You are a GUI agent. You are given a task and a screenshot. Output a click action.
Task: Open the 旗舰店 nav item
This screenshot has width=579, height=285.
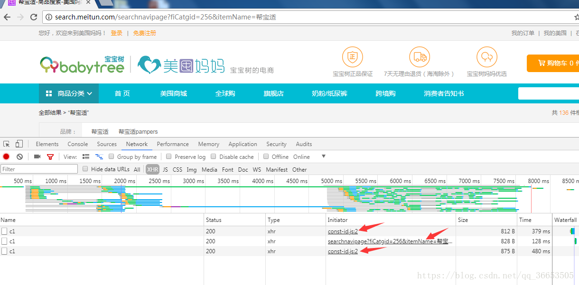[x=274, y=93]
